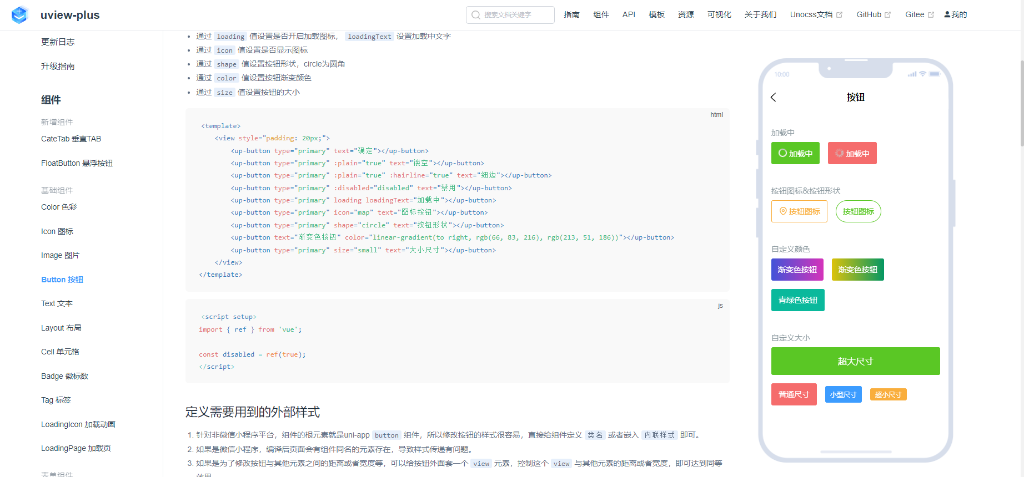Open the 指南 menu item

571,14
